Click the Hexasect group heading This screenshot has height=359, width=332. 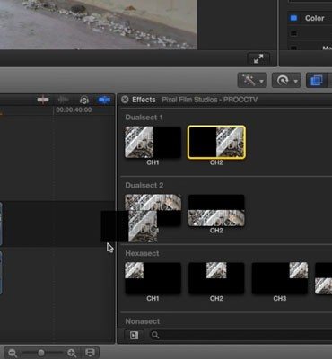(x=142, y=253)
